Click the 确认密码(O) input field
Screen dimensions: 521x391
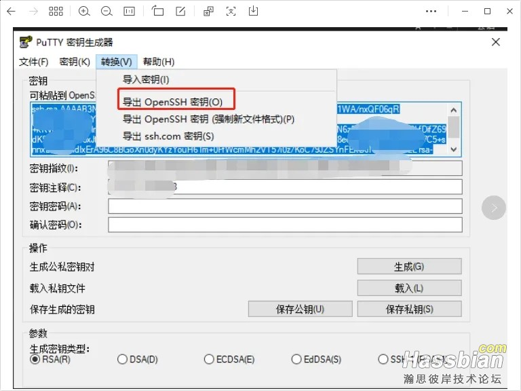[285, 225]
